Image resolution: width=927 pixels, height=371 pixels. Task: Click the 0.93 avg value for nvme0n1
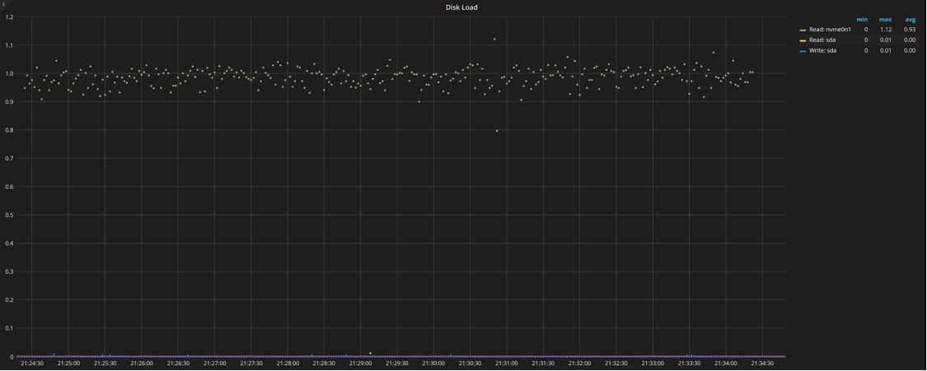[x=909, y=30]
